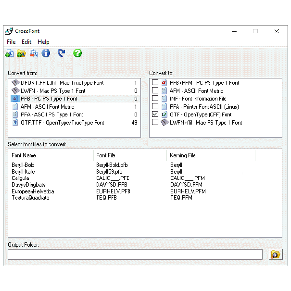Open the Edit menu
This screenshot has width=291, height=291.
pos(26,42)
